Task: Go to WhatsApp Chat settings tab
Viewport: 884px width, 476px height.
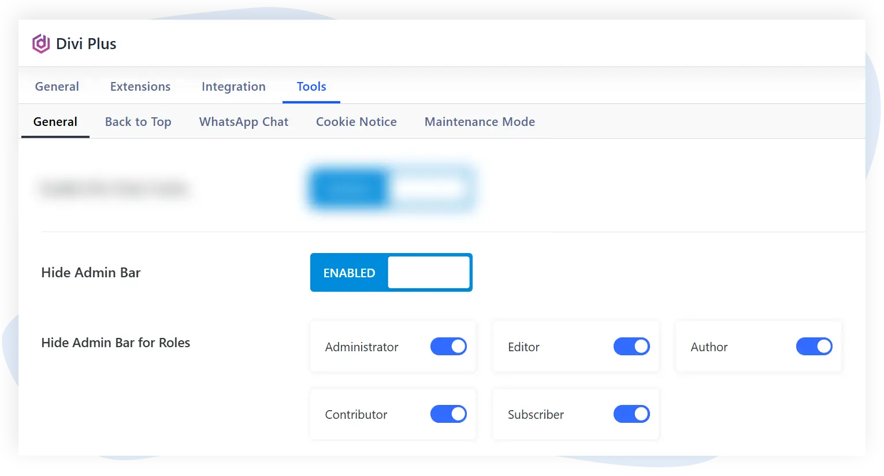Action: pos(244,122)
